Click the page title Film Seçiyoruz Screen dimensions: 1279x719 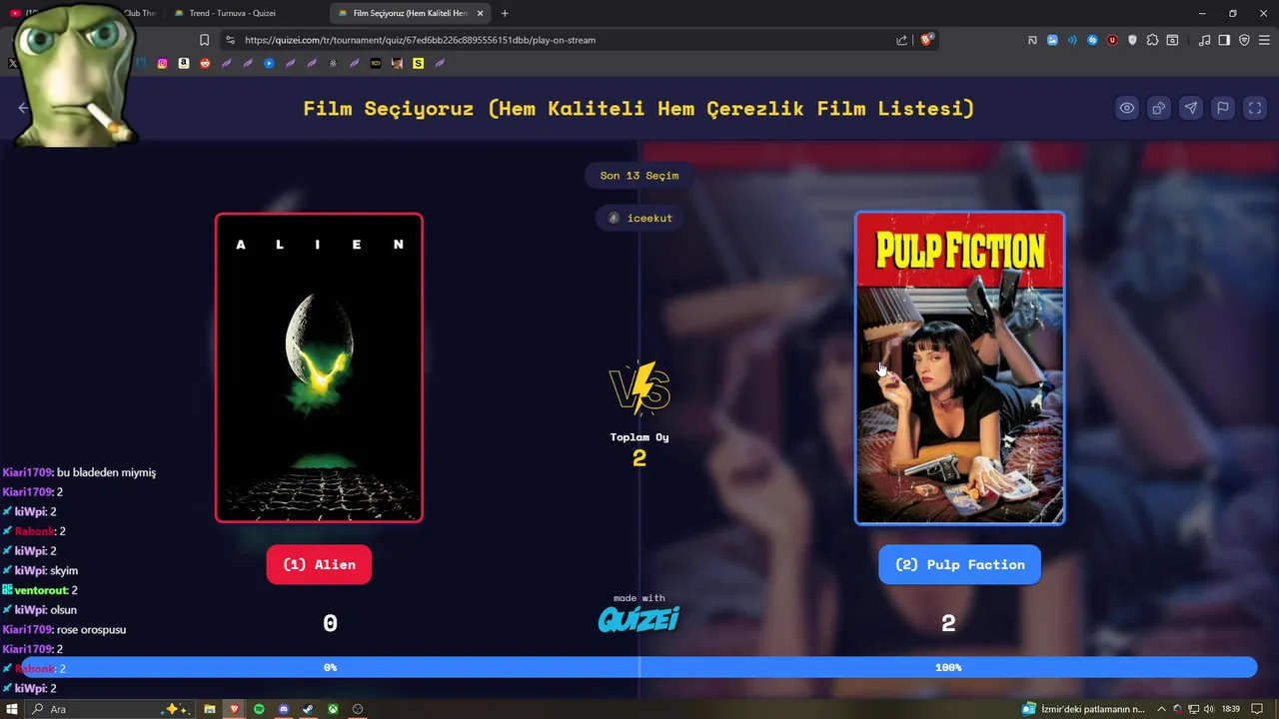(639, 108)
